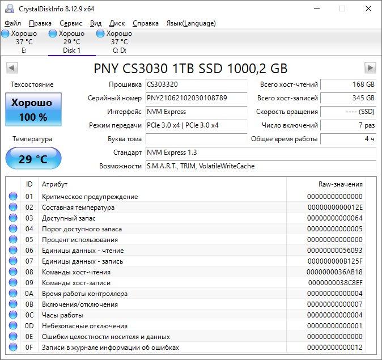
Task: Click the Хорошо 100 % health status button
Action: (x=33, y=109)
